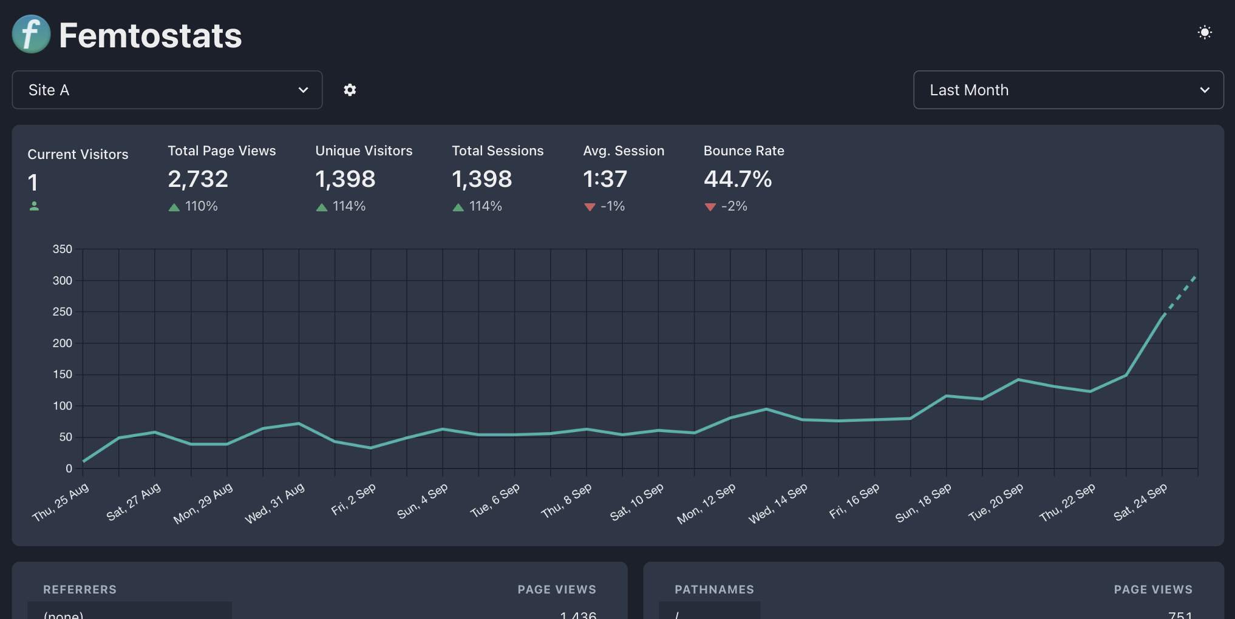Click the red down arrow beside -1%
This screenshot has width=1235, height=619.
point(590,207)
